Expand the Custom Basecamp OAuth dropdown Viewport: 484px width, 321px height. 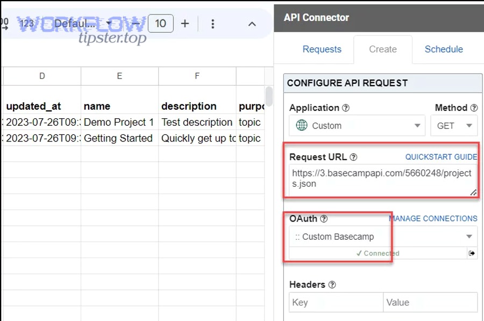(469, 236)
